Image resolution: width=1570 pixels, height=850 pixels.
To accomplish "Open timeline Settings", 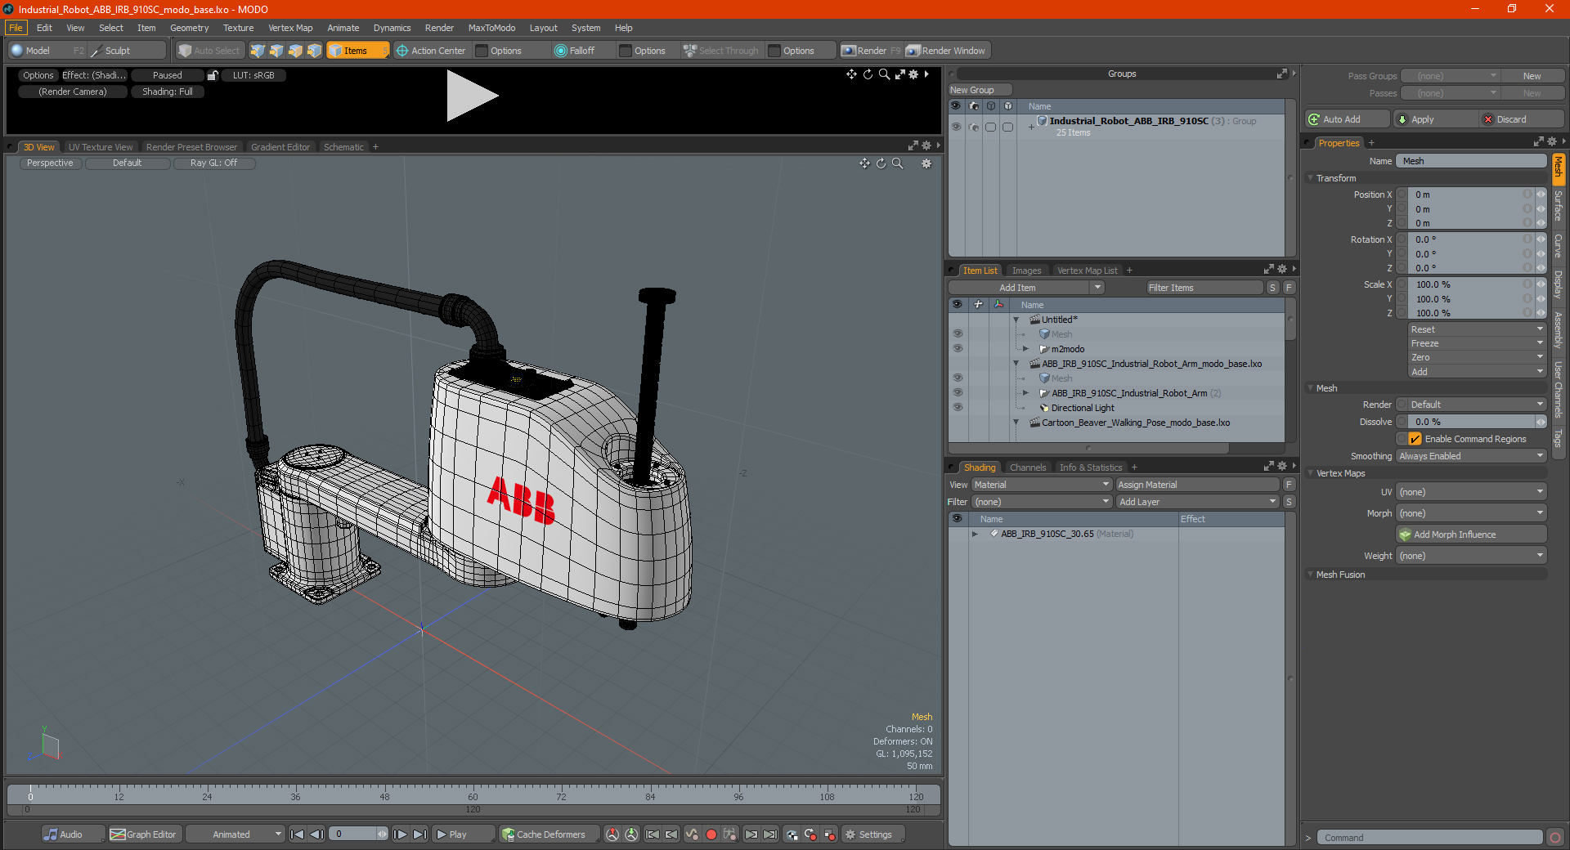I will 873,834.
